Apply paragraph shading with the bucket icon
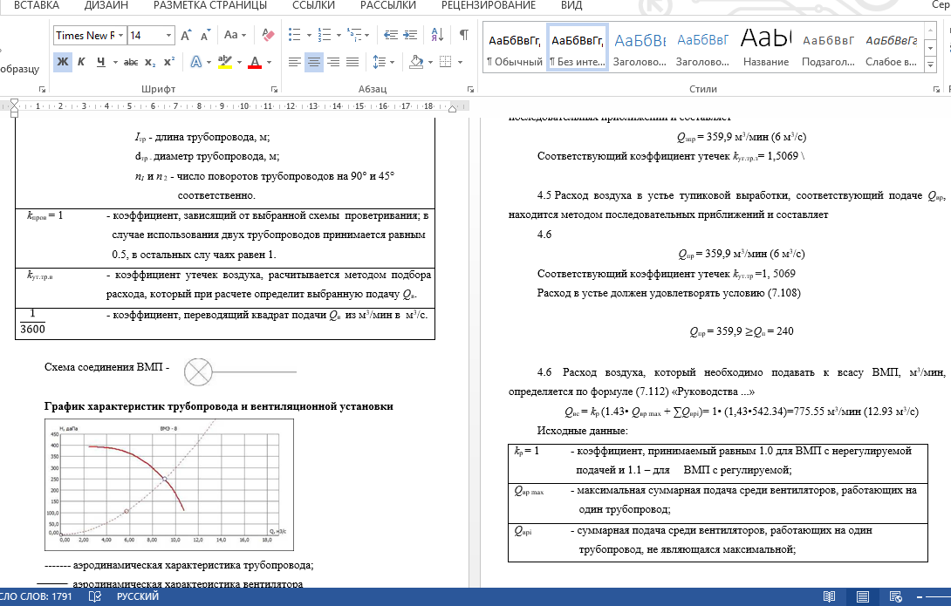The width and height of the screenshot is (951, 606). 416,62
